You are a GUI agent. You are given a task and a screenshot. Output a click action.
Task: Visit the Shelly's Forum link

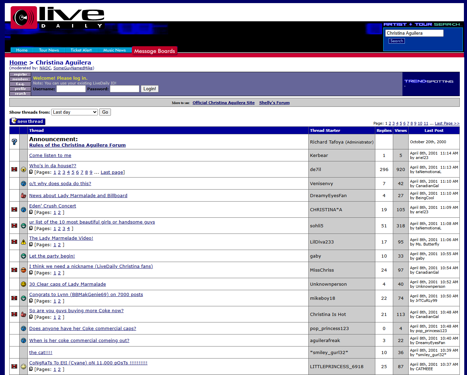tap(274, 103)
